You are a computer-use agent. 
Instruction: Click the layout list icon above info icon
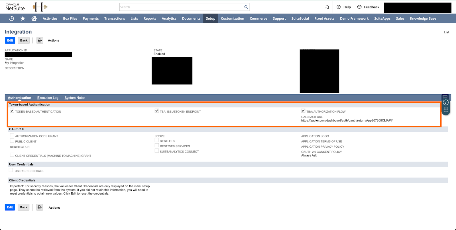(445, 97)
